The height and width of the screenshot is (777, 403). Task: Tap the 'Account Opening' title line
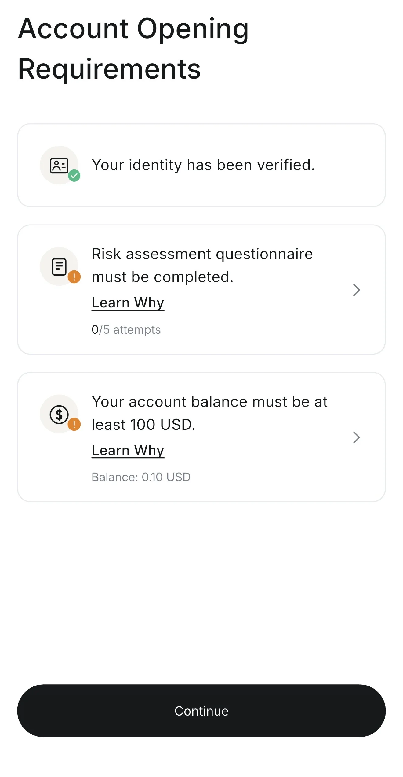pyautogui.click(x=133, y=29)
